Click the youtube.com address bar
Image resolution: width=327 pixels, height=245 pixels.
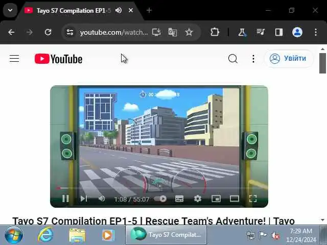tap(113, 33)
